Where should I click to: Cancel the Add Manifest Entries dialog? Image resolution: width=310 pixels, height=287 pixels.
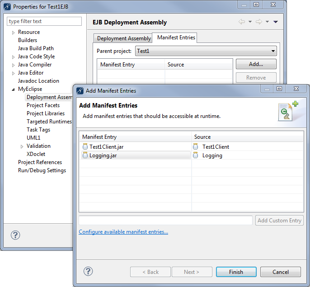pos(280,272)
